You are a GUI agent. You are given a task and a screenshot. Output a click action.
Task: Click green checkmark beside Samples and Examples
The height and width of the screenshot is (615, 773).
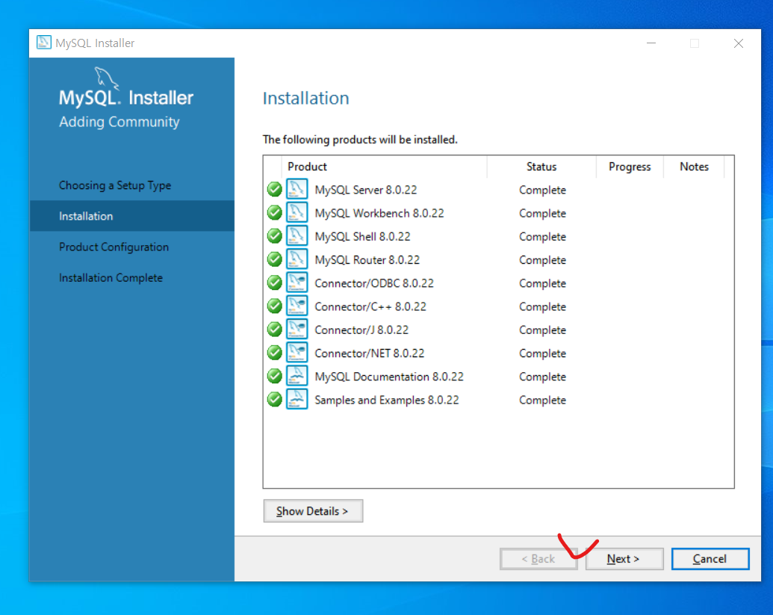[275, 400]
